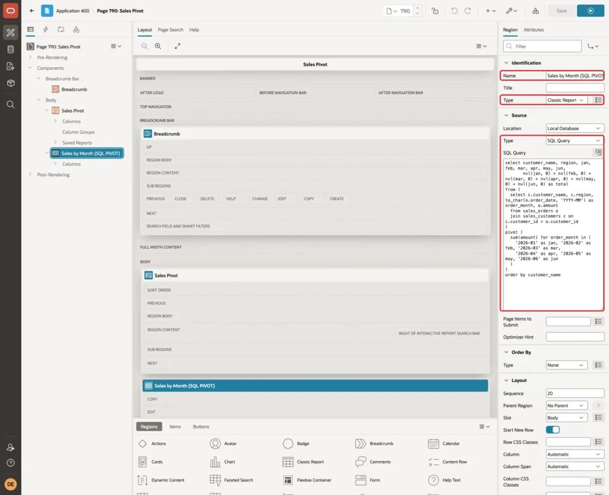Pick the Chart region in gallery
The width and height of the screenshot is (609, 495).
click(x=222, y=462)
